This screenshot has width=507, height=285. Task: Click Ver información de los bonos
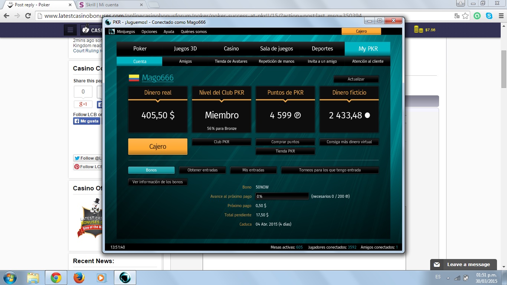click(158, 182)
